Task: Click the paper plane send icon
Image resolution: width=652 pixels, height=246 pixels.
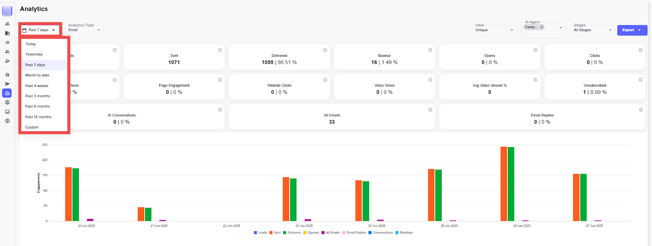Action: tap(7, 84)
